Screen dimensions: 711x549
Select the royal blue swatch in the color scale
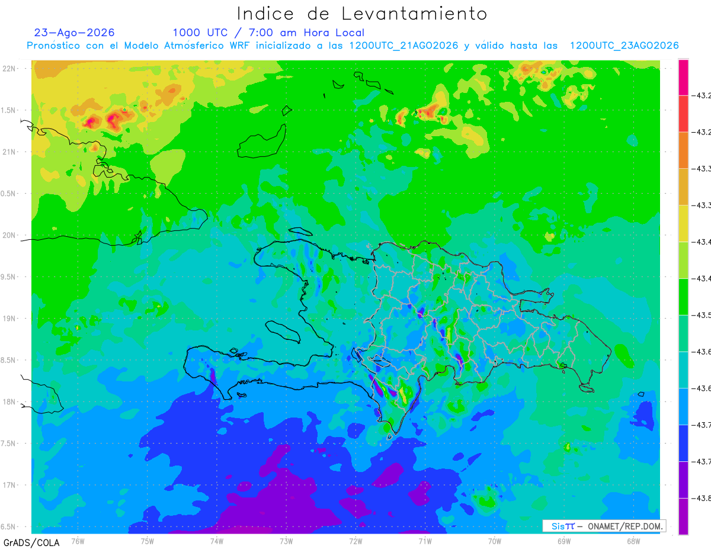pyautogui.click(x=683, y=443)
